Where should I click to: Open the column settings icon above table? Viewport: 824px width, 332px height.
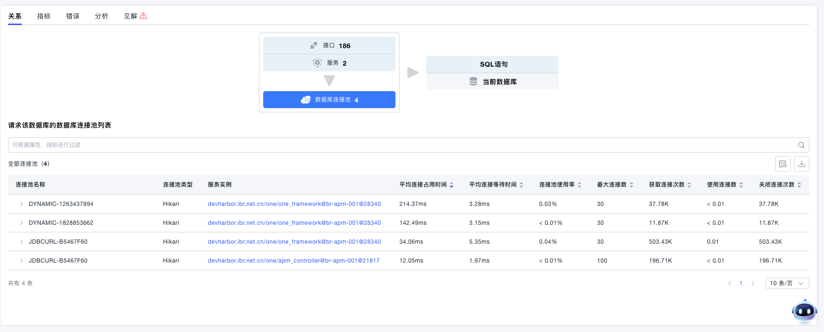(782, 164)
